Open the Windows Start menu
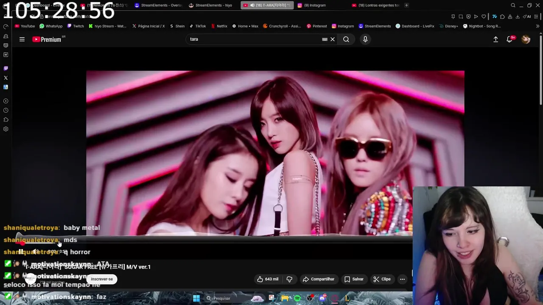The width and height of the screenshot is (543, 305). (196, 298)
